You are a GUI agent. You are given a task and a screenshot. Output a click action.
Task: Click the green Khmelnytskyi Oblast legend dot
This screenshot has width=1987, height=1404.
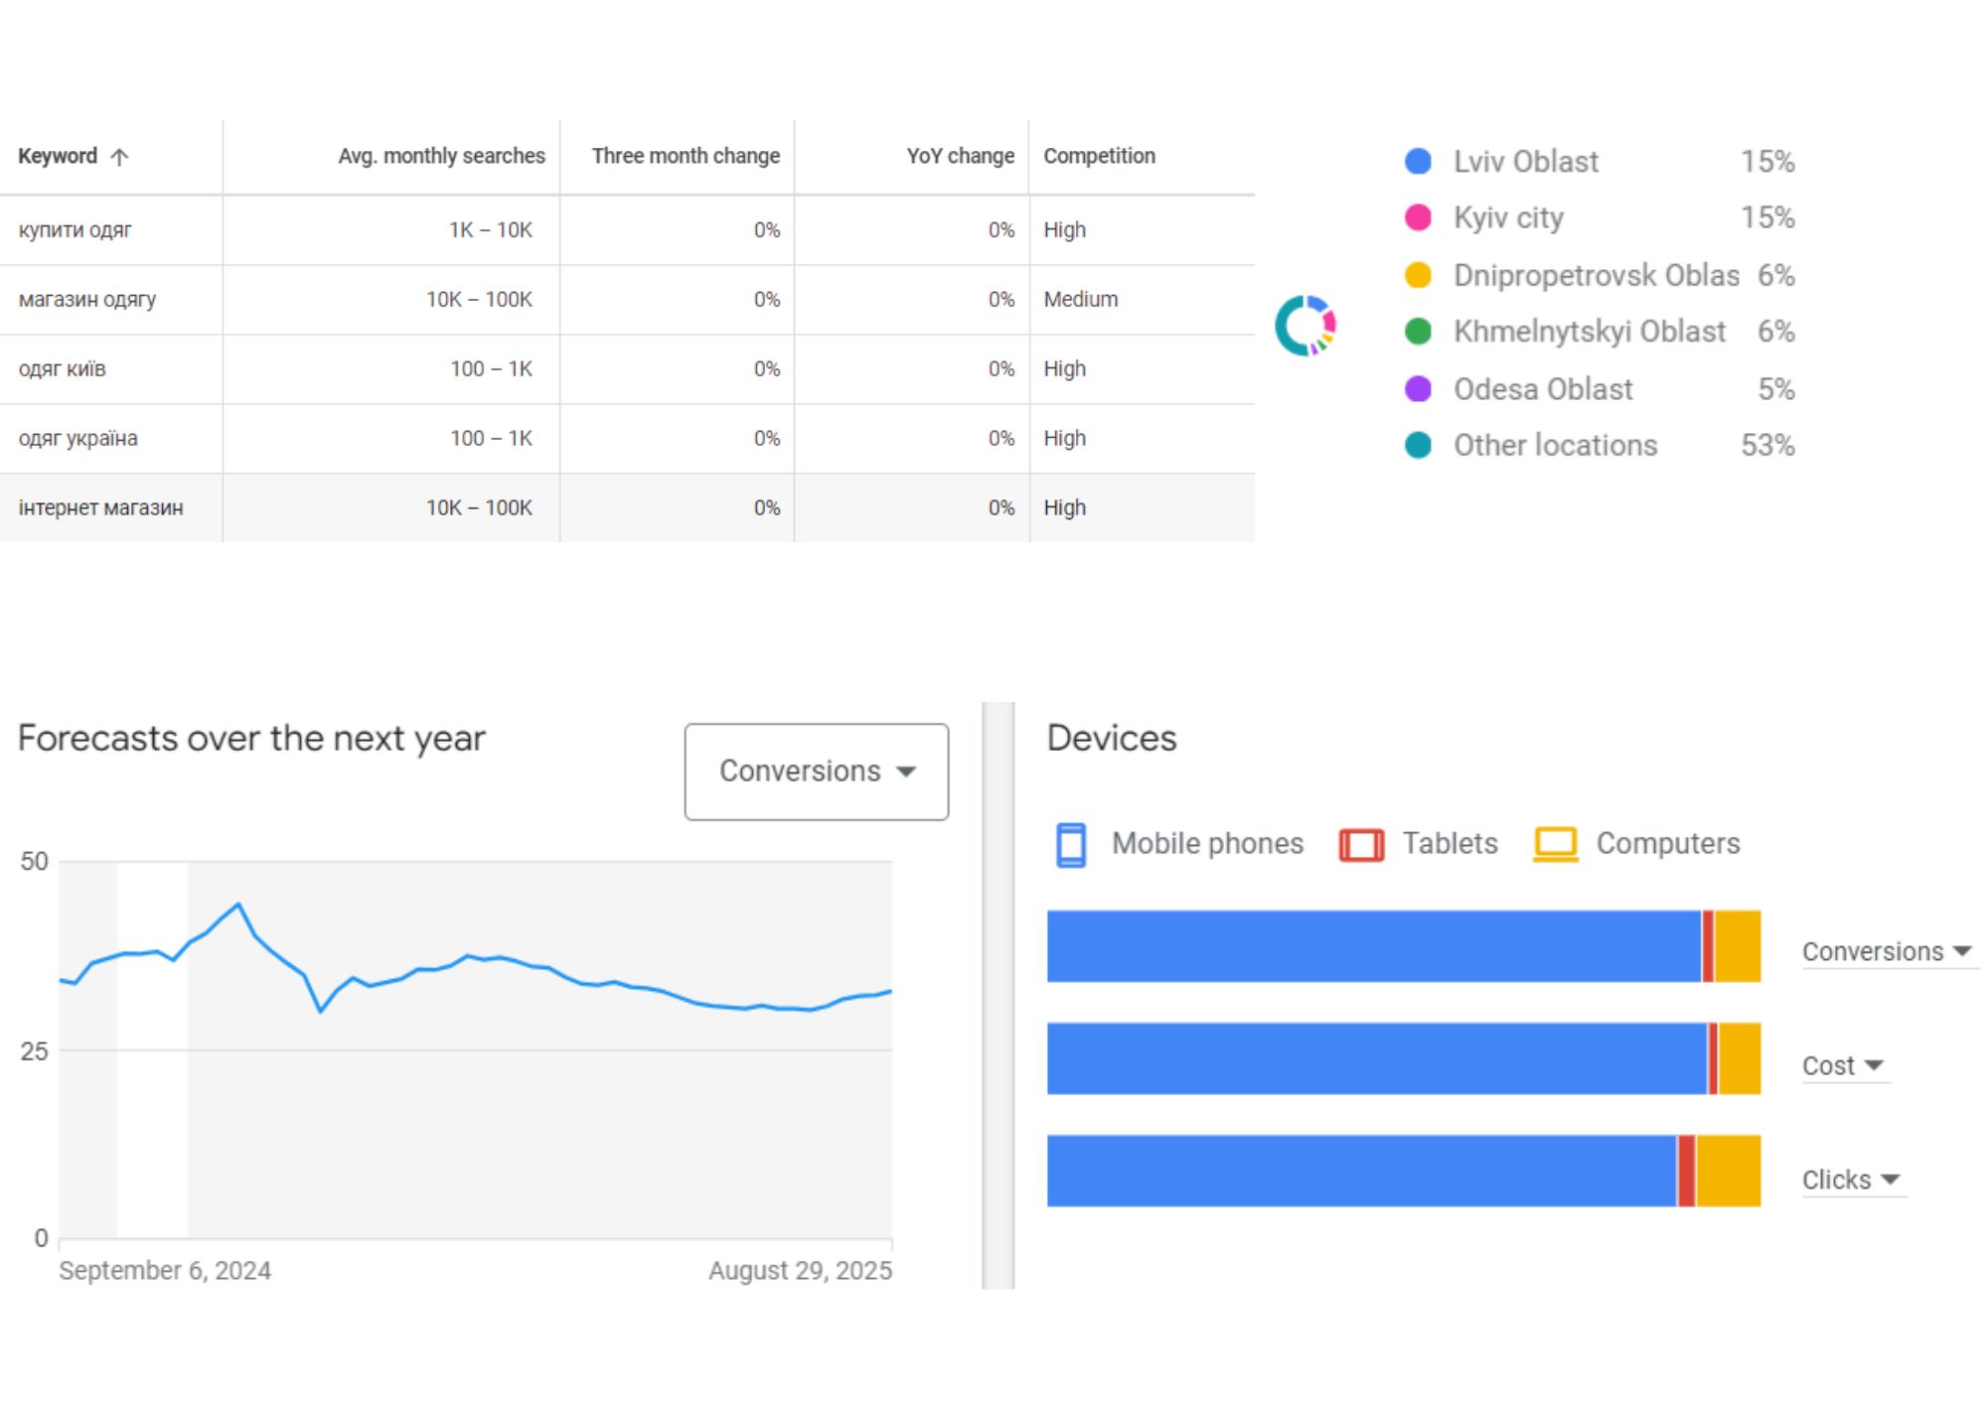[1418, 332]
